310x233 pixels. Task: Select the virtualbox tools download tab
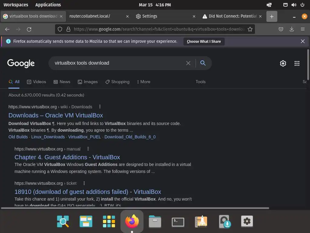pyautogui.click(x=33, y=16)
